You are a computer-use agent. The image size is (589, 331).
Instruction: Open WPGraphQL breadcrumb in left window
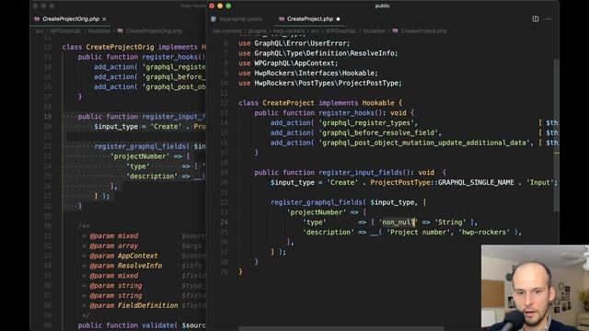pyautogui.click(x=65, y=30)
